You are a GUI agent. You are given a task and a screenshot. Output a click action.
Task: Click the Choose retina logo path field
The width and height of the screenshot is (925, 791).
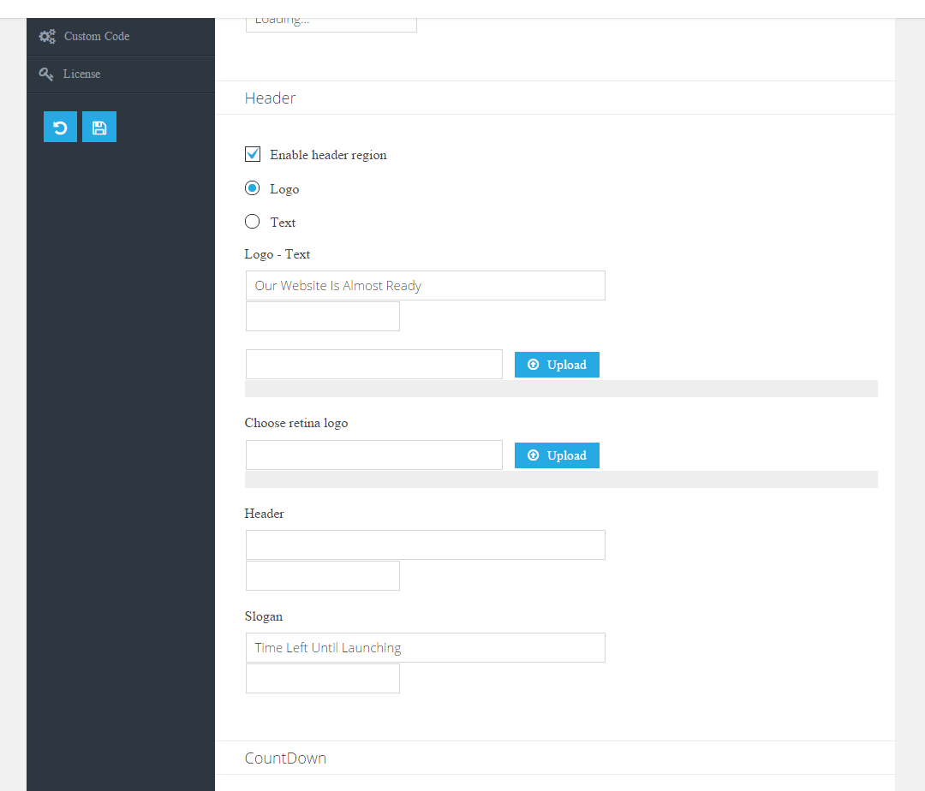pos(373,455)
